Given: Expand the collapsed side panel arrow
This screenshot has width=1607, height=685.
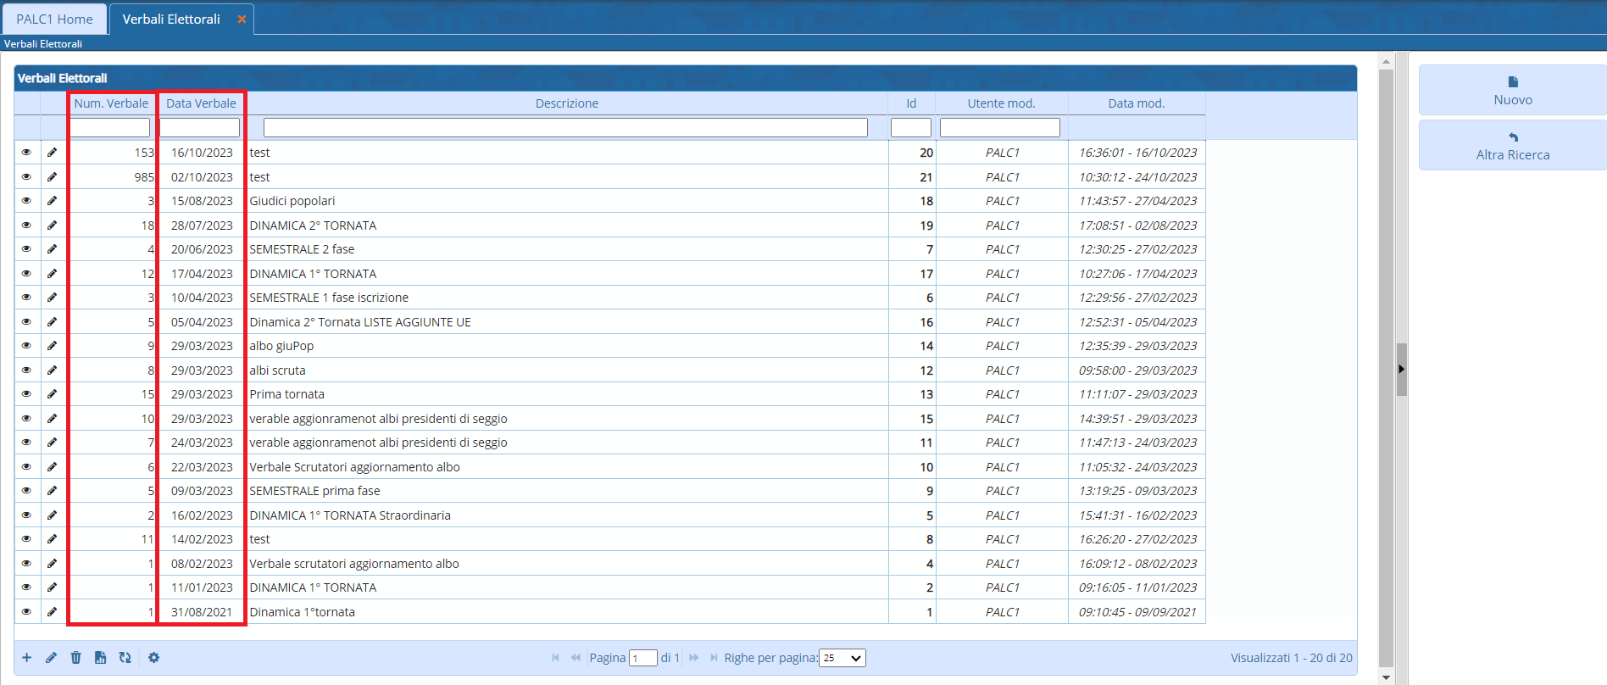Looking at the screenshot, I should (x=1401, y=369).
